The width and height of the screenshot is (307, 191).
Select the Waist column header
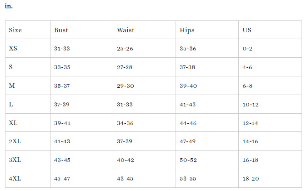pos(126,30)
